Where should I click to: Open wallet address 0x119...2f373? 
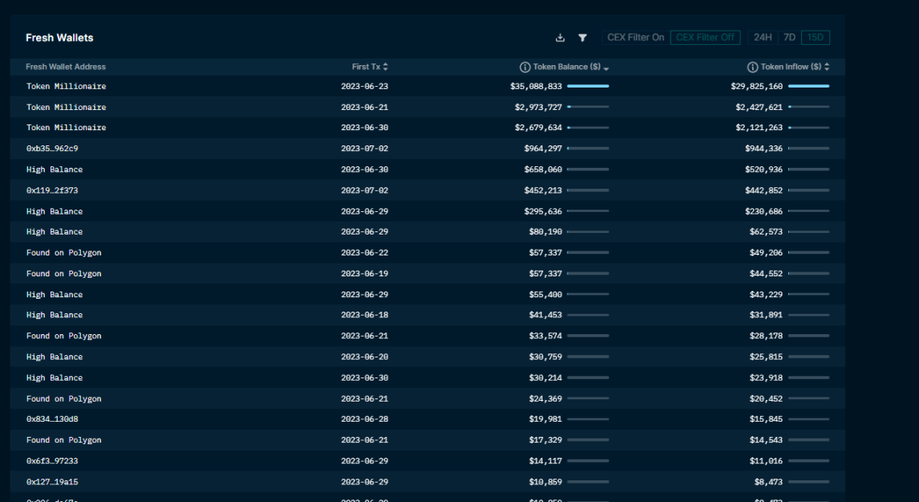click(x=52, y=190)
